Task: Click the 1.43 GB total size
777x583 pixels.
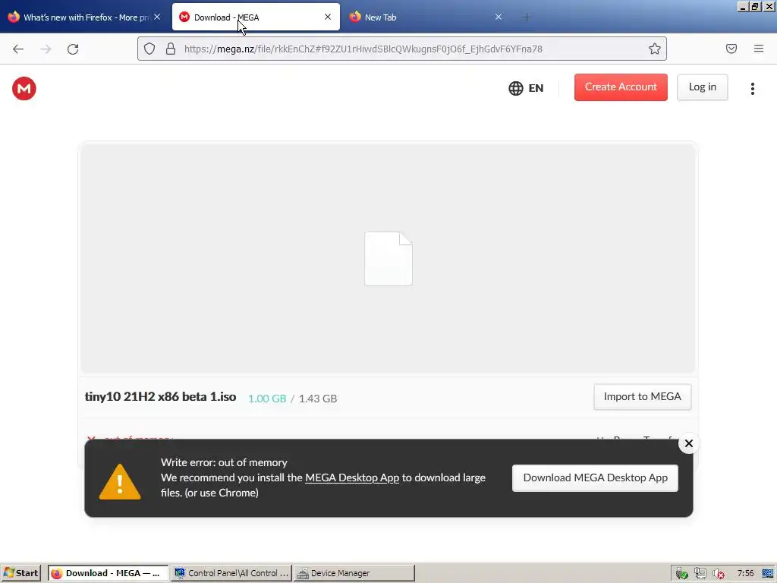Action: tap(318, 399)
